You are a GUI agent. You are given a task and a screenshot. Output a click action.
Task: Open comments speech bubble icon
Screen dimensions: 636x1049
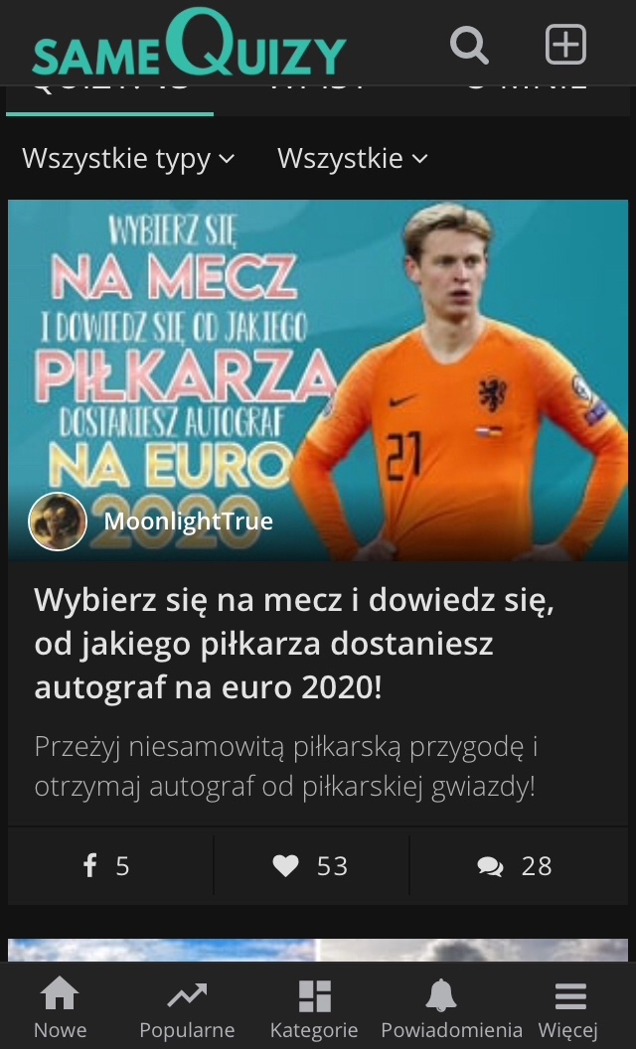coord(490,866)
